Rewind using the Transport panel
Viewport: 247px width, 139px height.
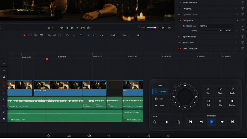[201, 122]
